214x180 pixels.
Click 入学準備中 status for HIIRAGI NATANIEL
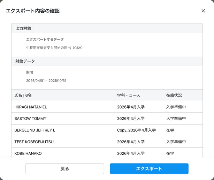coord(176,107)
